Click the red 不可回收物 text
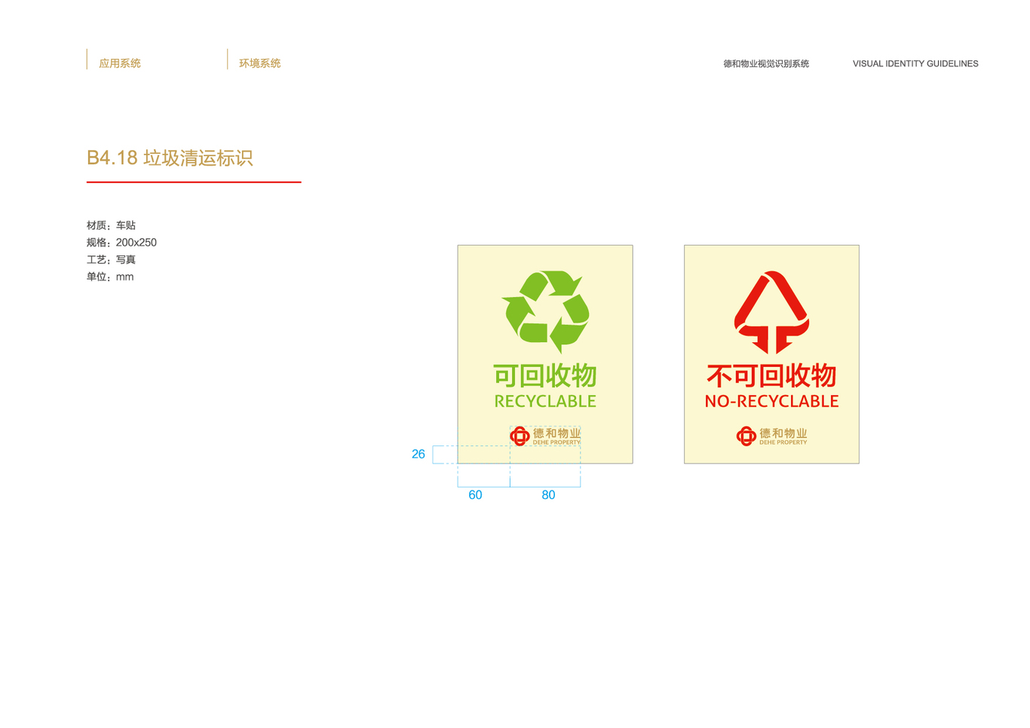The image size is (1030, 728). coord(771,375)
